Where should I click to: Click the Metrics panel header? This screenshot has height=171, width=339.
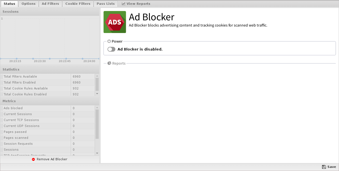click(50, 101)
